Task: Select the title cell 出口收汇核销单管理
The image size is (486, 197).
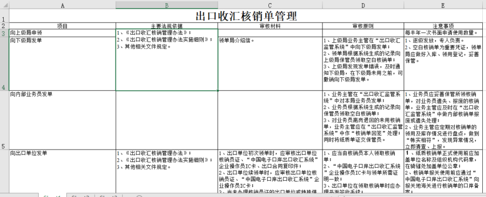Action: point(246,16)
